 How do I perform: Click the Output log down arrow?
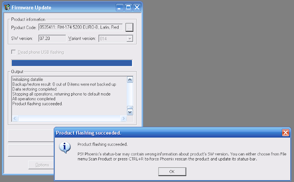(x=130, y=112)
